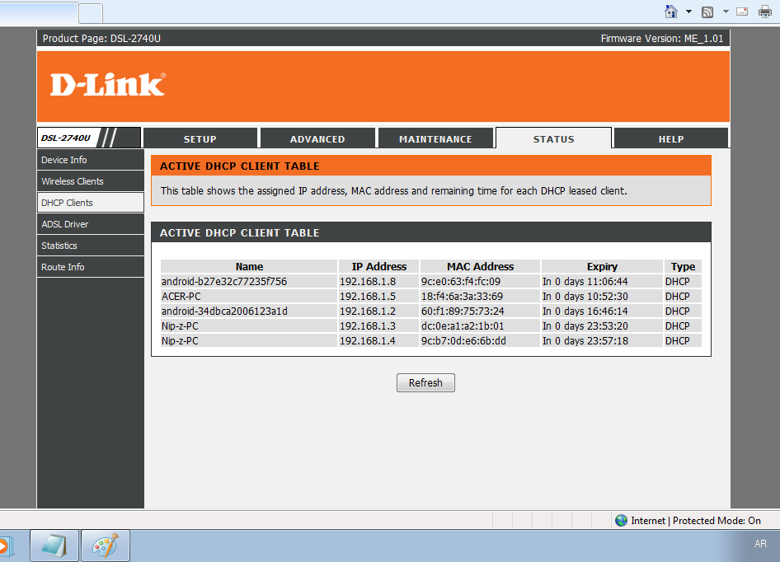
Task: Click expiry In 0 days 23:57:18
Action: (585, 341)
